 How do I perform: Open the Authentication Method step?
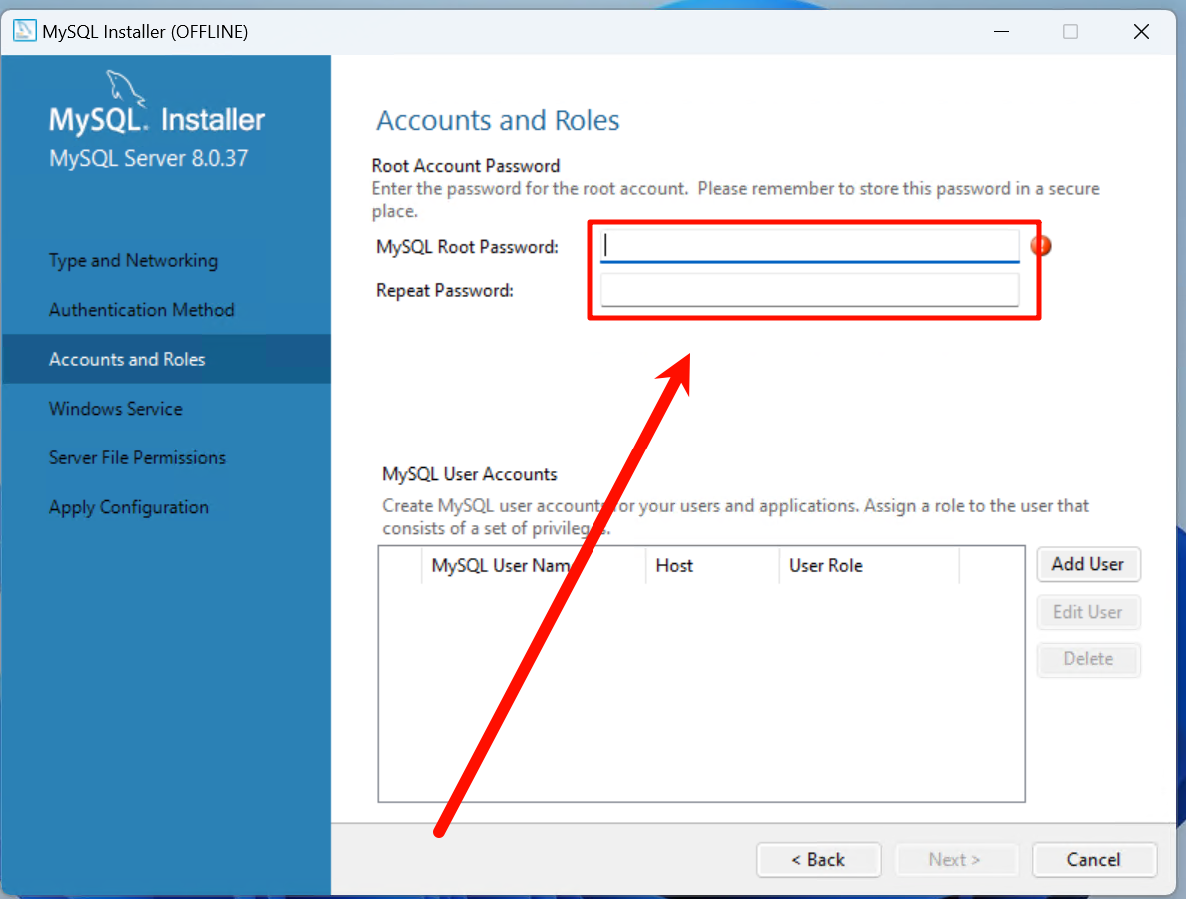(x=142, y=310)
